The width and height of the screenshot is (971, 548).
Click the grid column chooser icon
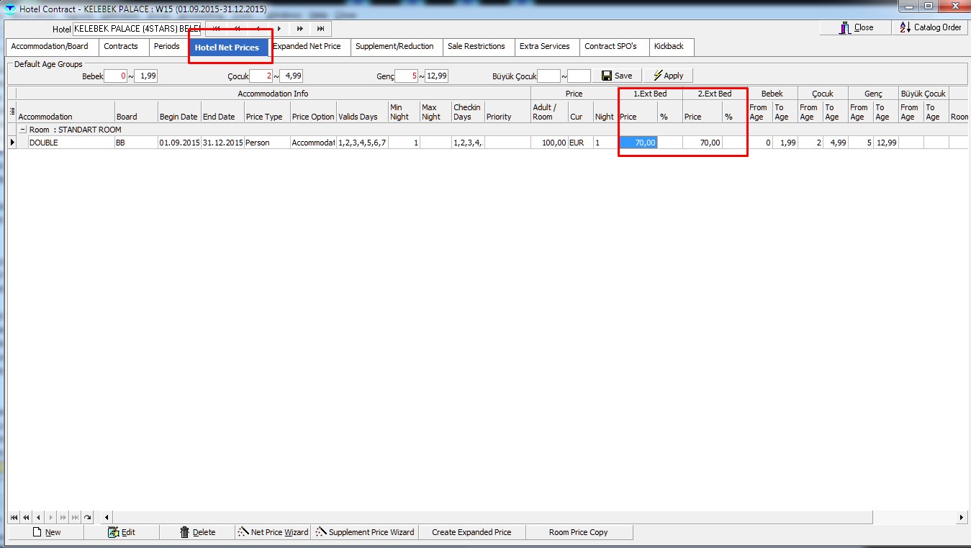12,112
